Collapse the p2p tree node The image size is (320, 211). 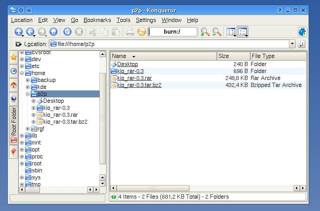[28, 94]
